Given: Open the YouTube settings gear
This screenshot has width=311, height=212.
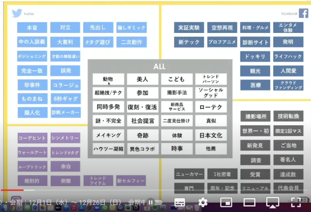Looking at the screenshot, I should (203, 202).
